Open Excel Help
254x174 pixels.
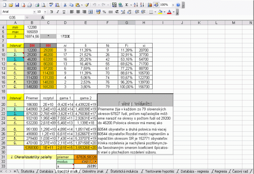[x=178, y=5]
